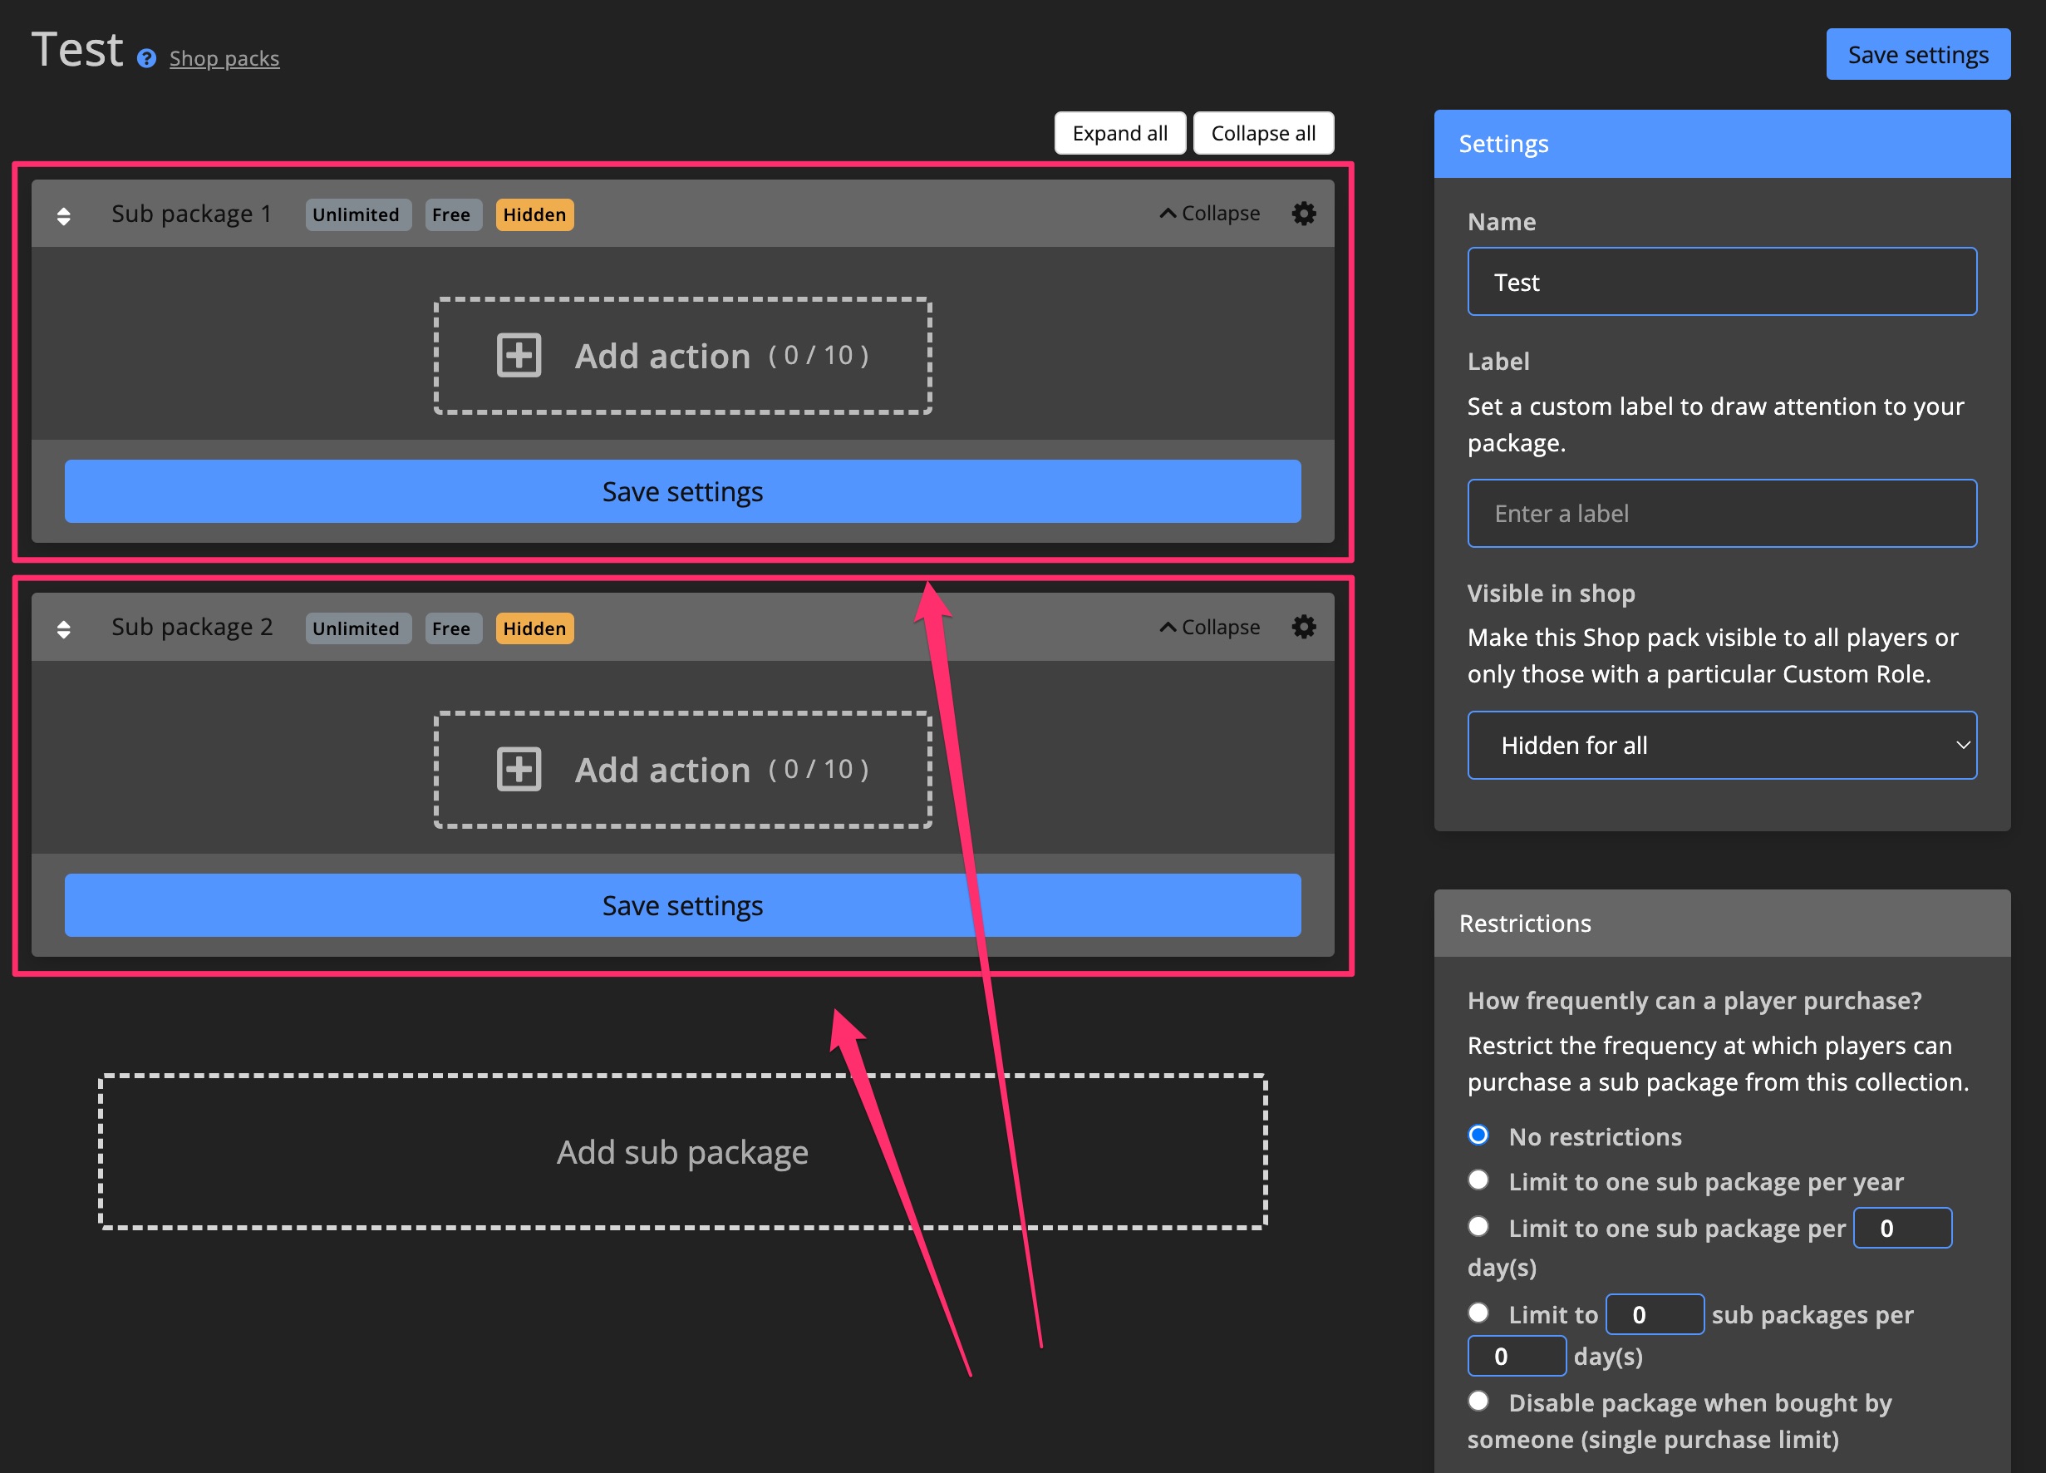The image size is (2046, 1473).
Task: Click into the Enter a label field
Action: tap(1721, 514)
